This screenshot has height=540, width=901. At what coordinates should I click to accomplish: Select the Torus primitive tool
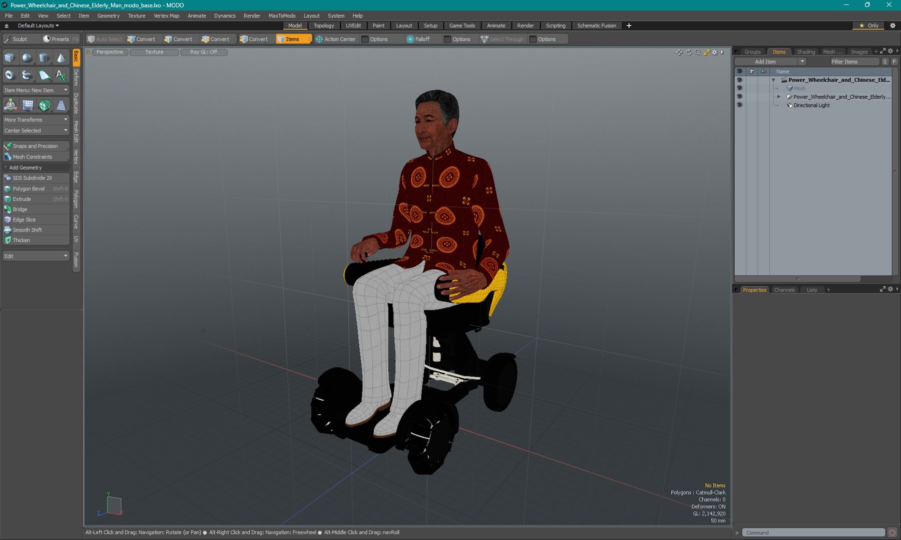click(10, 75)
